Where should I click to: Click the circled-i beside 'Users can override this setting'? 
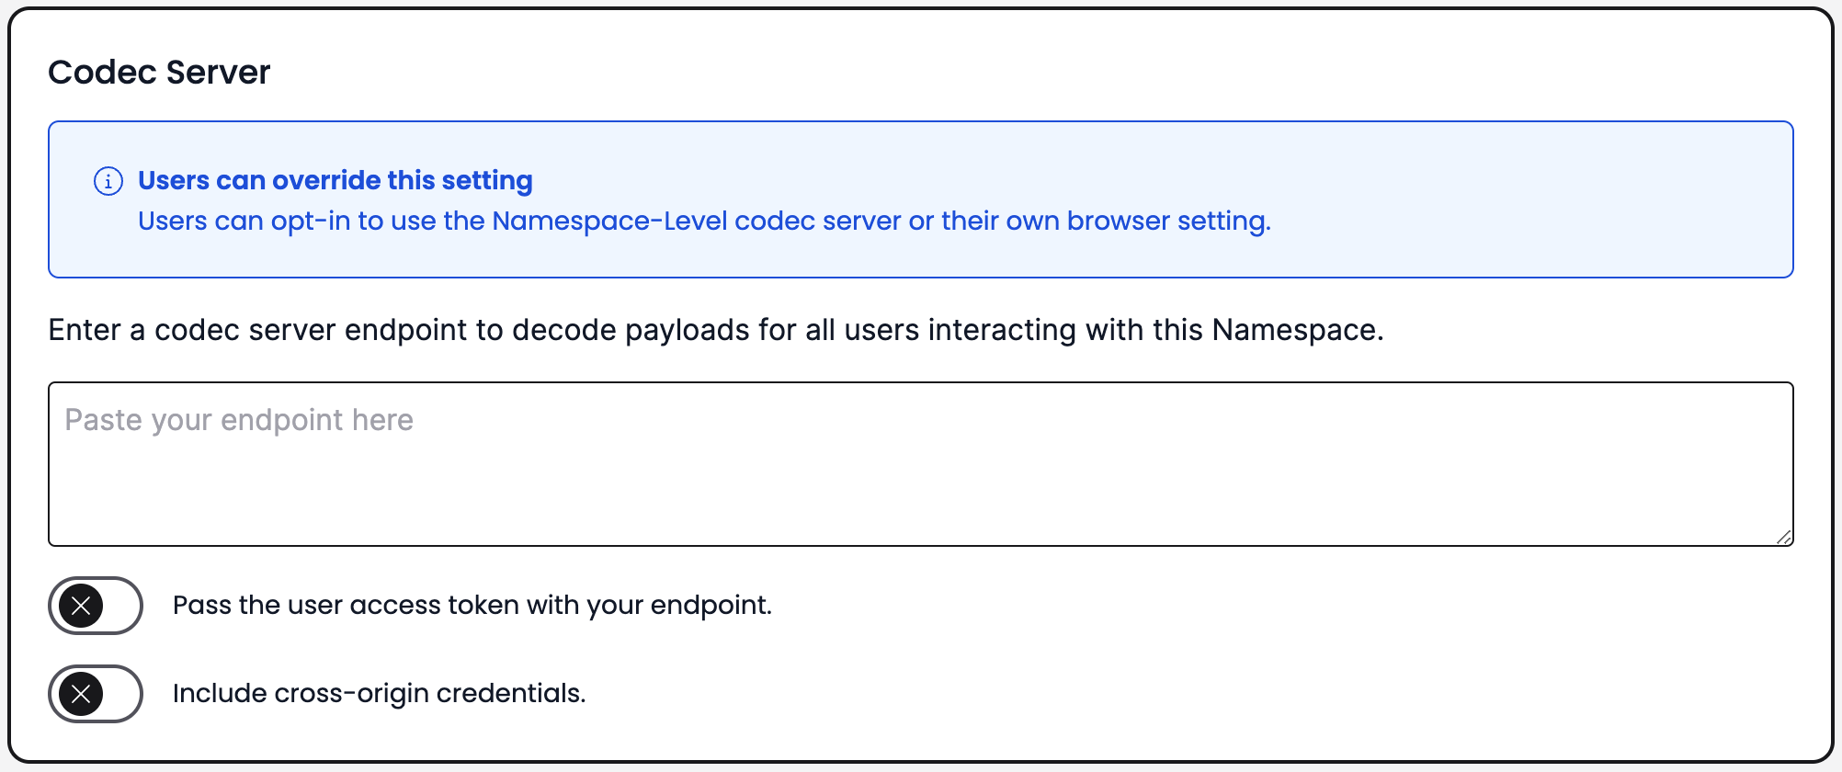108,181
